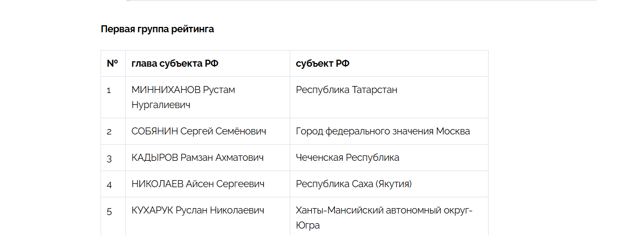
Task: Click the heading Первая группа рейтинга
Action: (157, 30)
